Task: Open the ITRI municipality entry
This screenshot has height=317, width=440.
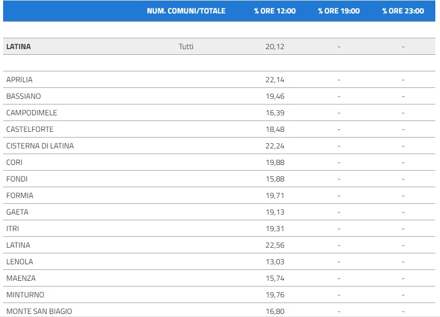Action: pos(12,229)
